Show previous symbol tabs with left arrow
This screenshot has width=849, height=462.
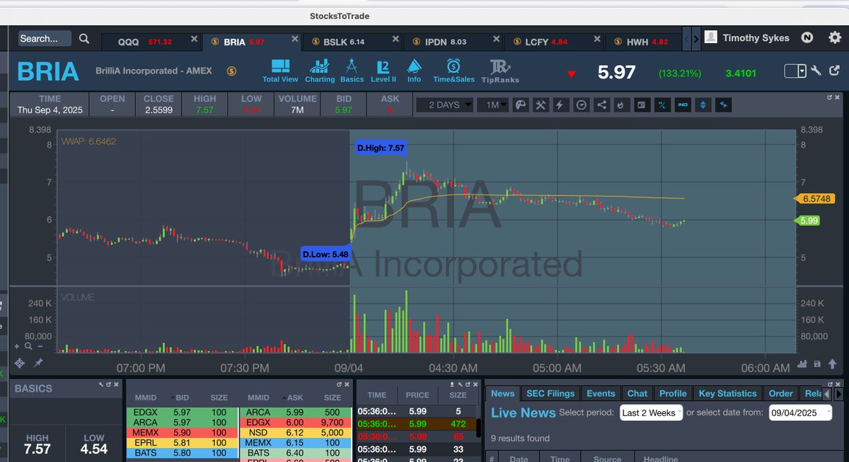point(687,40)
